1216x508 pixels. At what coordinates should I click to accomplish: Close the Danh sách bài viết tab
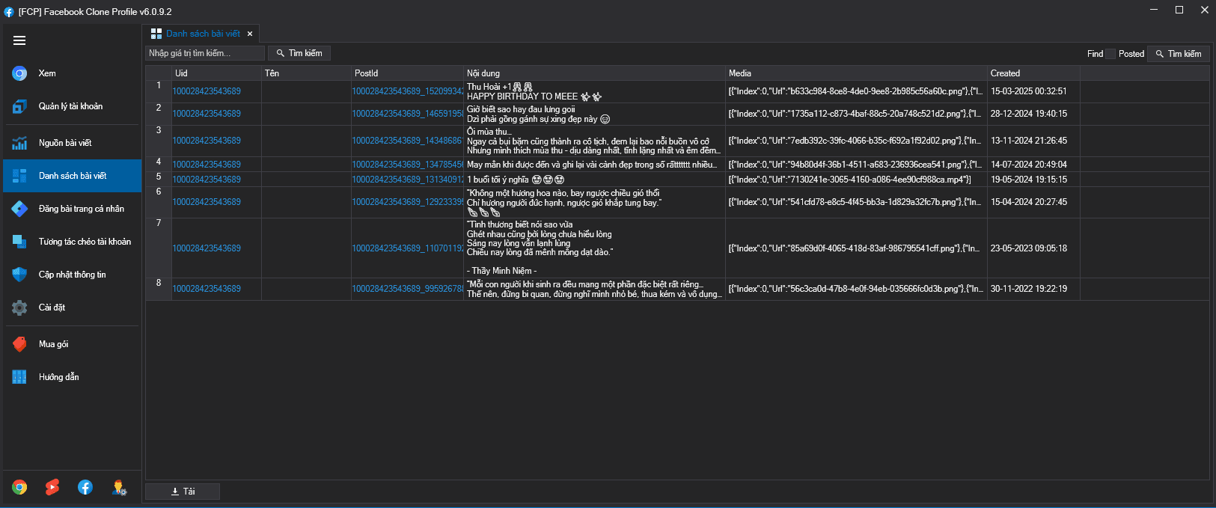[x=250, y=34]
